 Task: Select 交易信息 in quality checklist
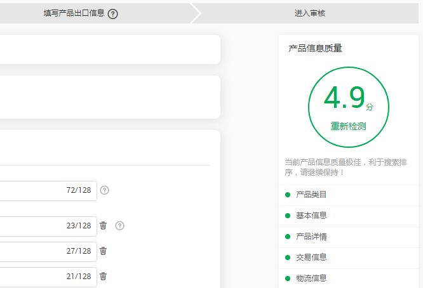(x=311, y=258)
